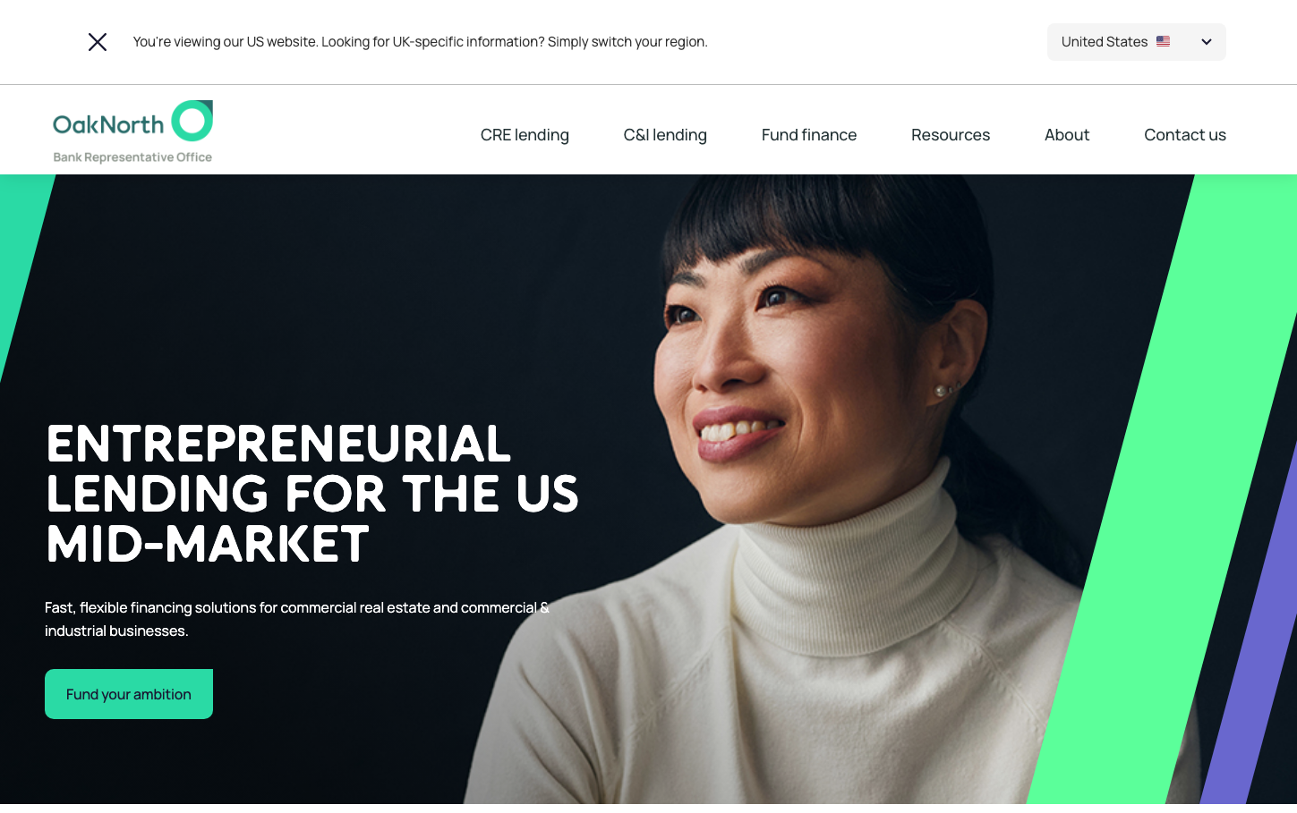Open the About navigation item
This screenshot has height=813, width=1297.
click(1067, 135)
